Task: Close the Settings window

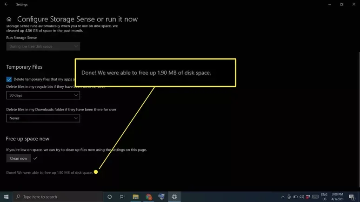Action: click(x=354, y=4)
